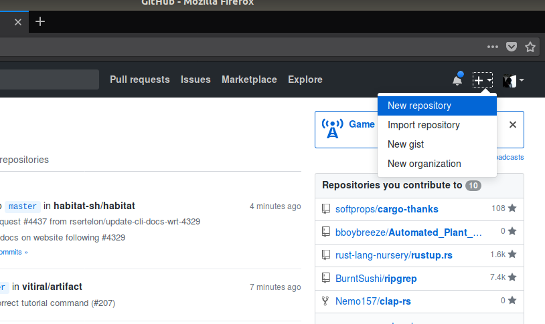Click '7 minutes ago' timestamp
545x324 pixels.
coord(275,287)
